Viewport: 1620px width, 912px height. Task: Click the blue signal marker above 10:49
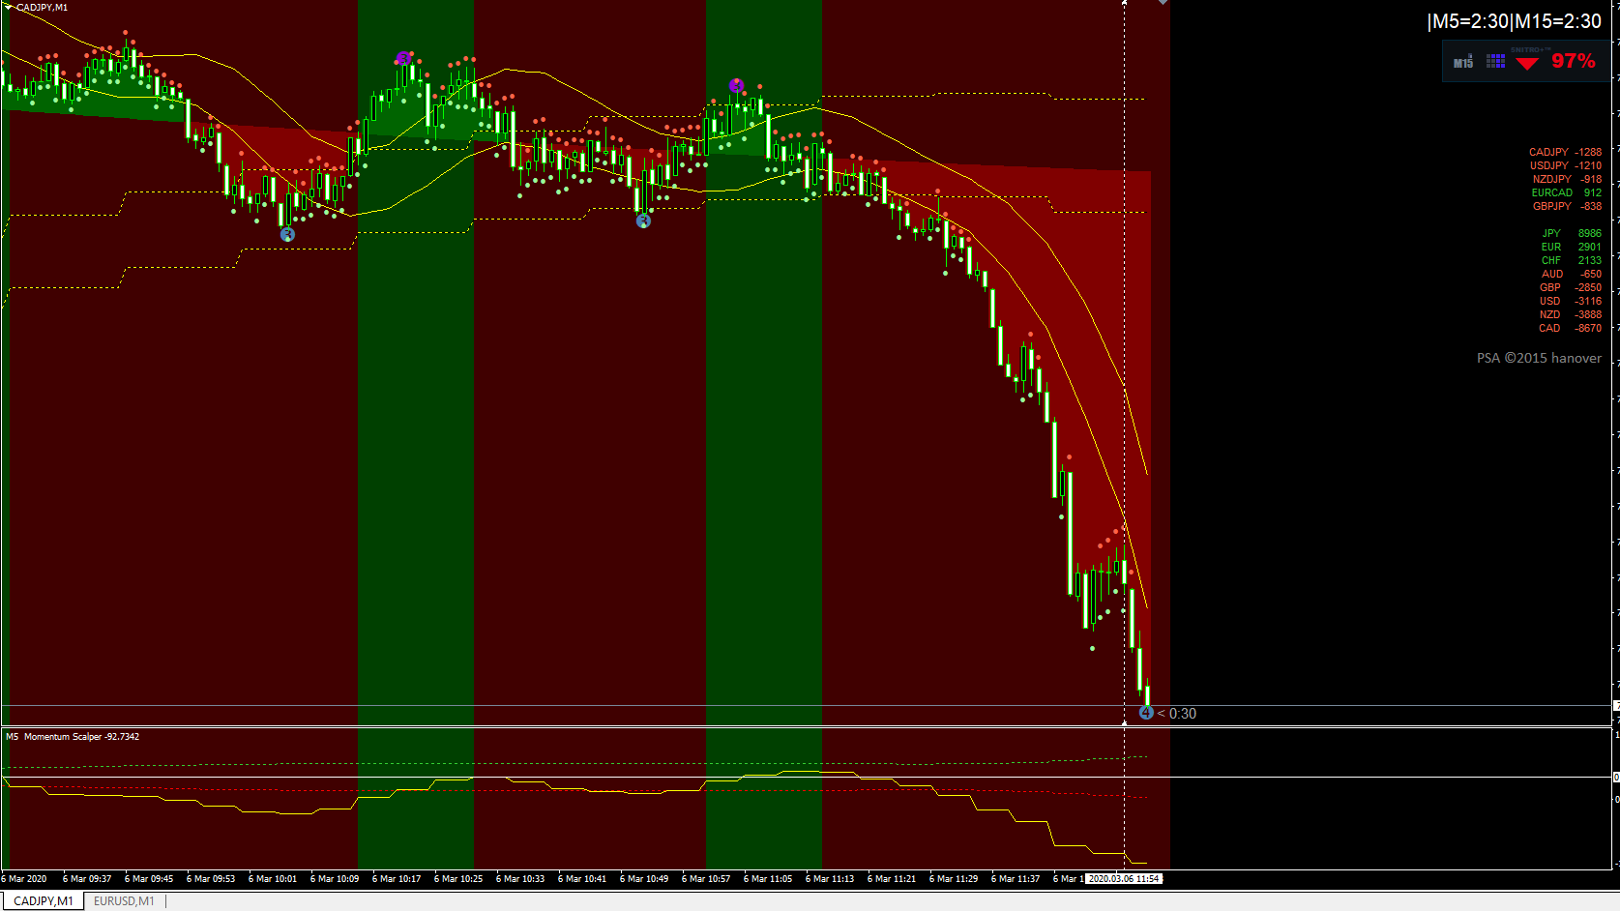[x=643, y=221]
